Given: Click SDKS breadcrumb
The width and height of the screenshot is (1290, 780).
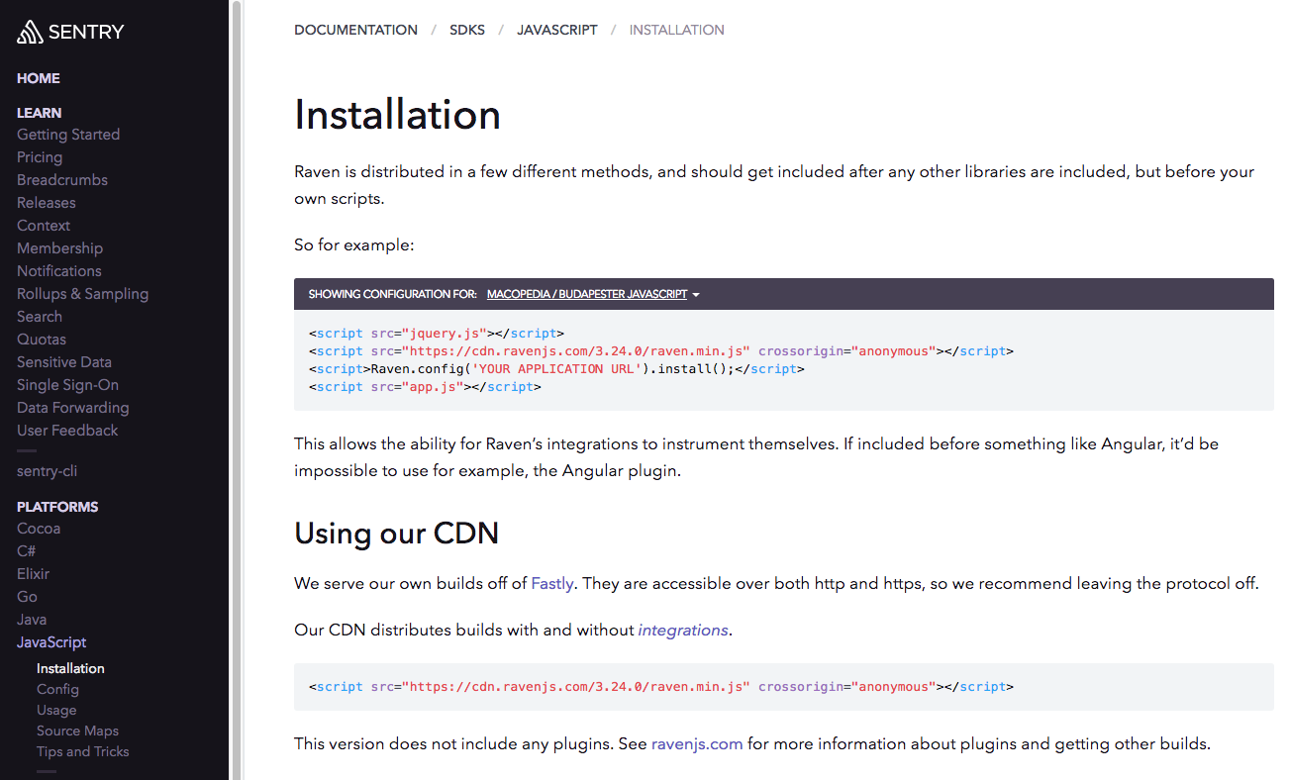Looking at the screenshot, I should (x=467, y=30).
